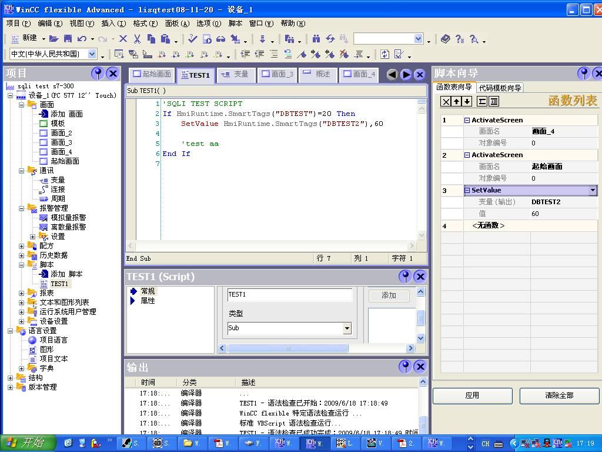Click the 添加 button in the properties panel
The height and width of the screenshot is (452, 602).
(389, 295)
